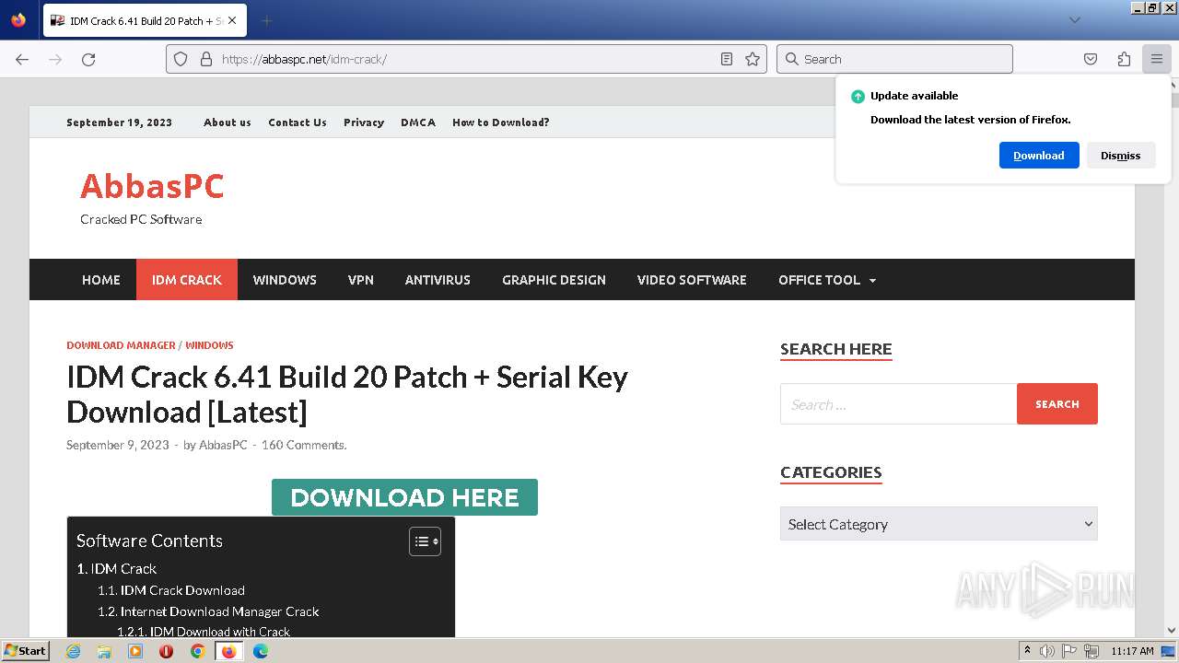Click the browser URL address field
The width and height of the screenshot is (1179, 663).
pyautogui.click(x=465, y=59)
